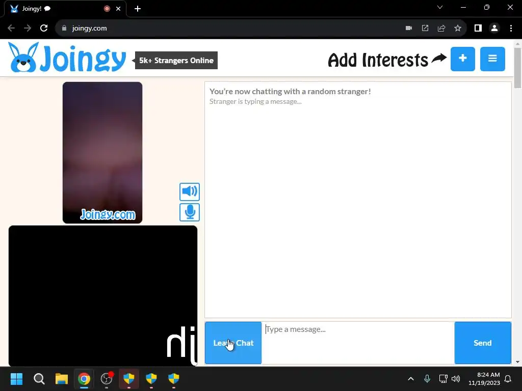Open the network status tray icon
This screenshot has height=391, width=522.
tap(443, 379)
